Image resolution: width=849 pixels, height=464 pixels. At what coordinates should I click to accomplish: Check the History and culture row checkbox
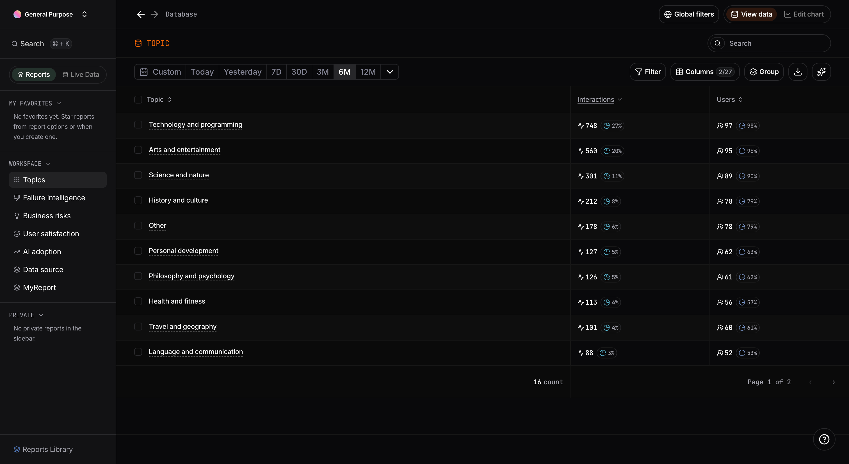coord(138,200)
